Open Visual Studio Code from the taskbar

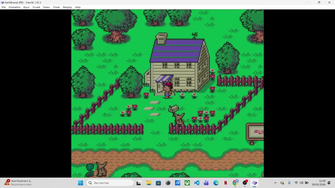197,183
